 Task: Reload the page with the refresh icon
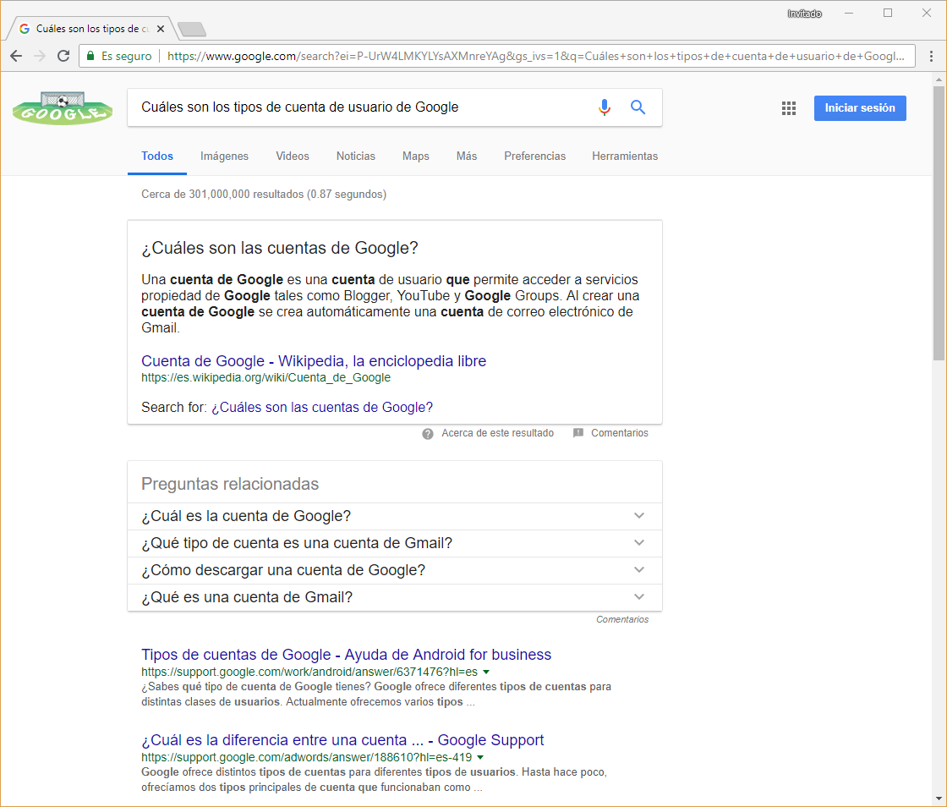pos(63,56)
